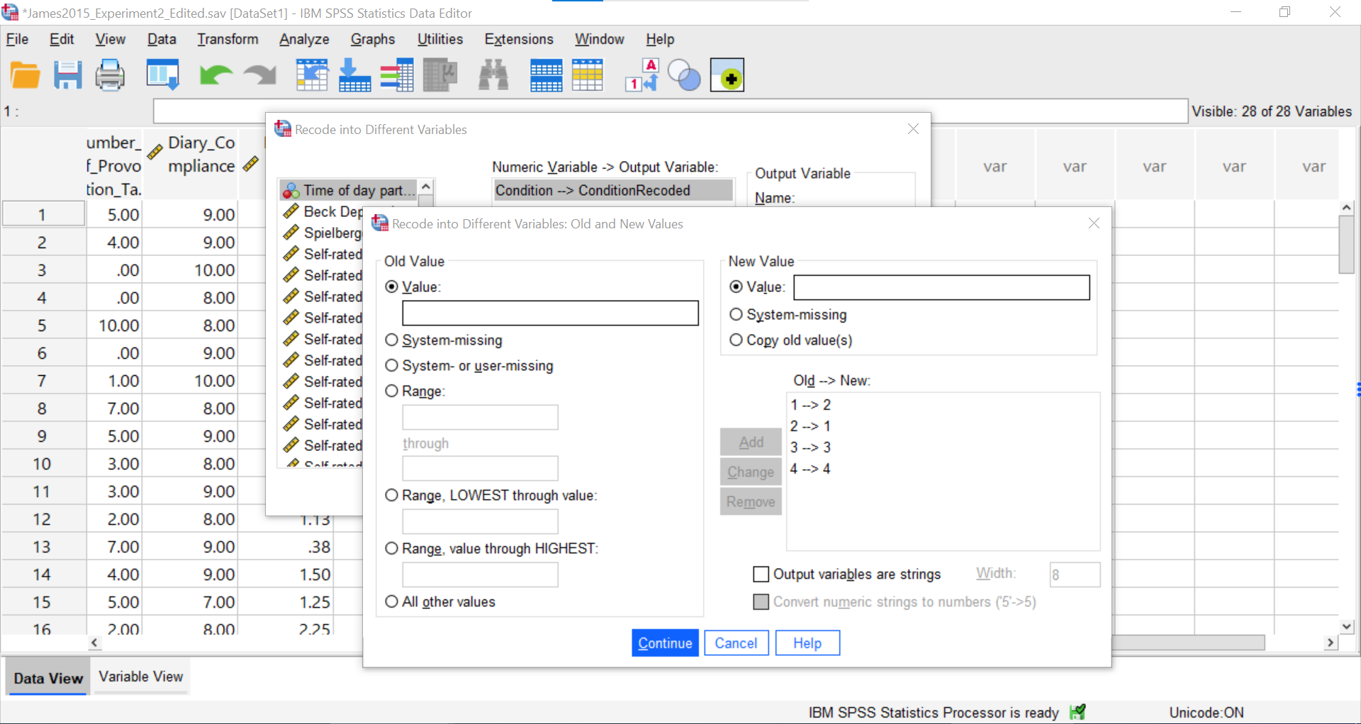
Task: Click Go to Variable toolbar icon
Action: 354,75
